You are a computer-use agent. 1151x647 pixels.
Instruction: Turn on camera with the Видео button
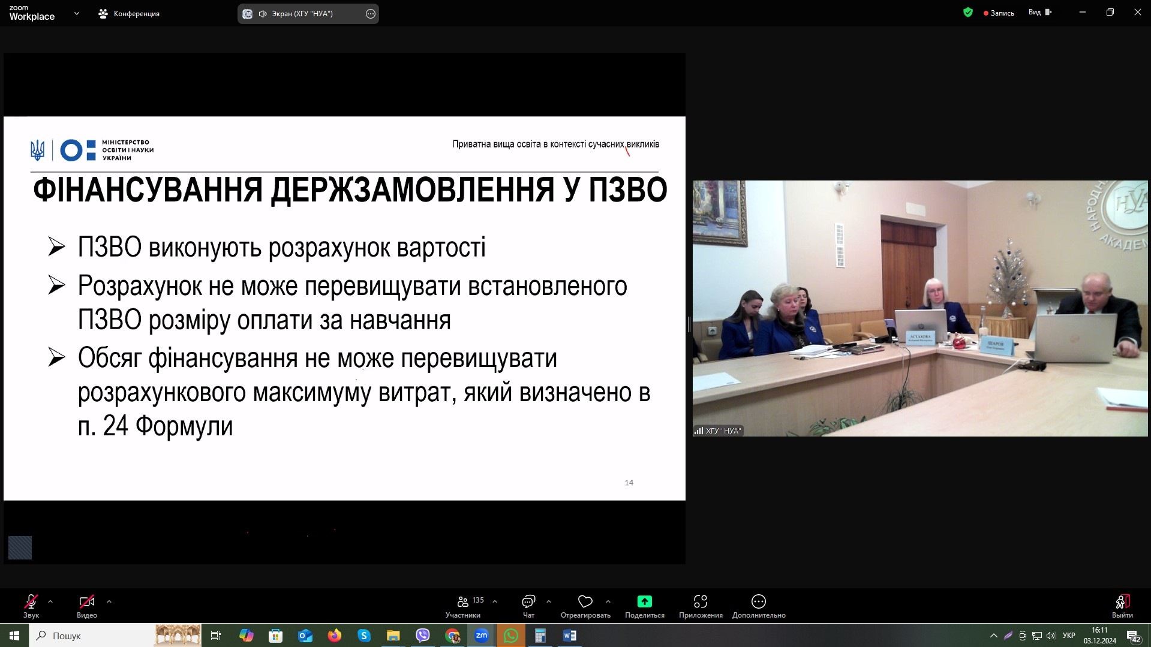(x=87, y=606)
